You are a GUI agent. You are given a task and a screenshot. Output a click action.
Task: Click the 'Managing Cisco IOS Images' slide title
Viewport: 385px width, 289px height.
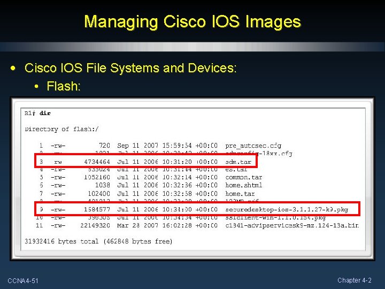click(192, 22)
